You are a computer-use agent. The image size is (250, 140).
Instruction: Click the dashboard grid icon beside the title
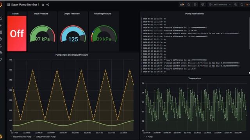(9, 5)
